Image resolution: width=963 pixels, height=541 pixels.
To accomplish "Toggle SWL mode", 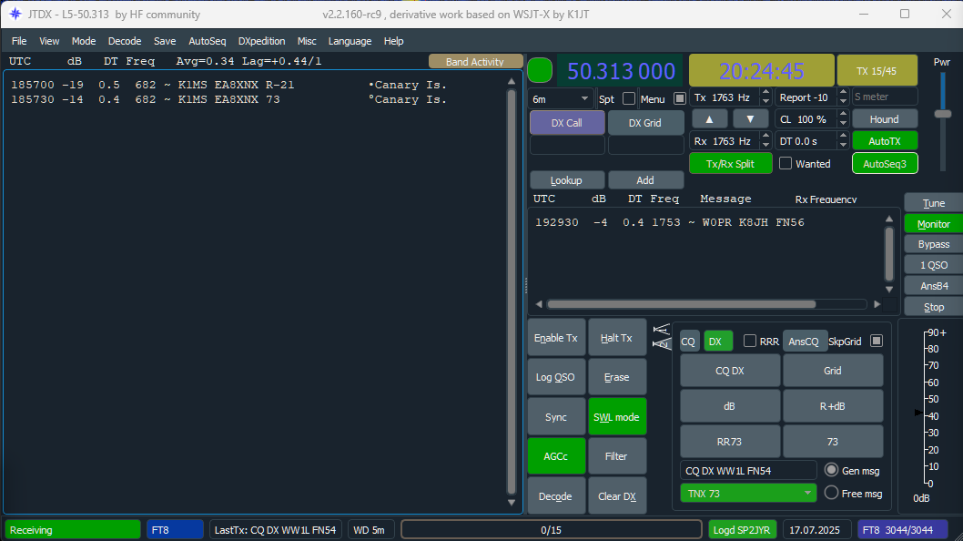I will tap(616, 417).
